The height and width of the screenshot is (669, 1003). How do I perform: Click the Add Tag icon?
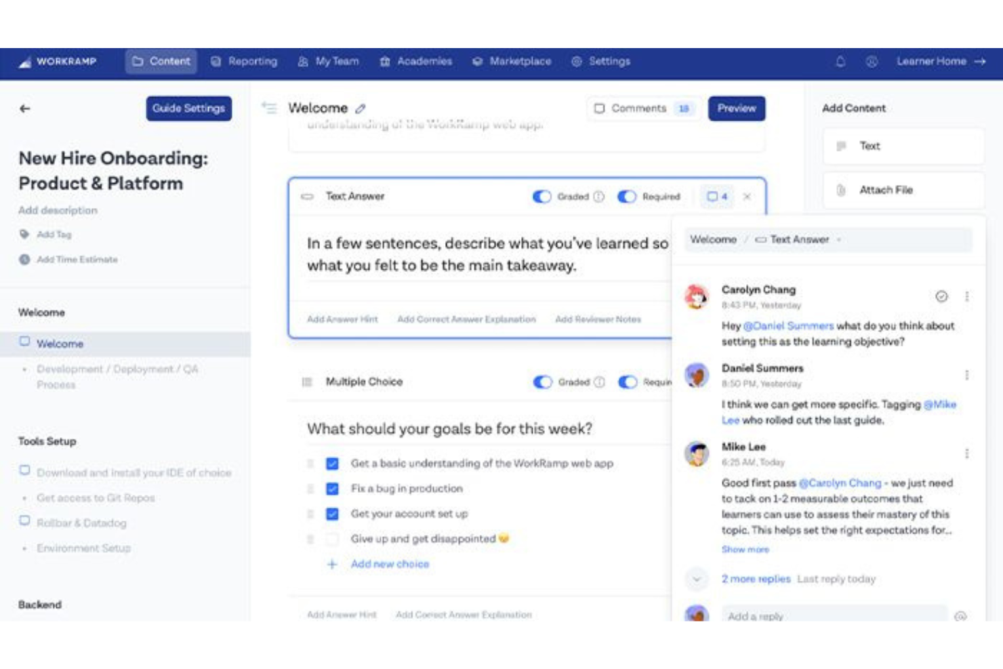pos(24,235)
